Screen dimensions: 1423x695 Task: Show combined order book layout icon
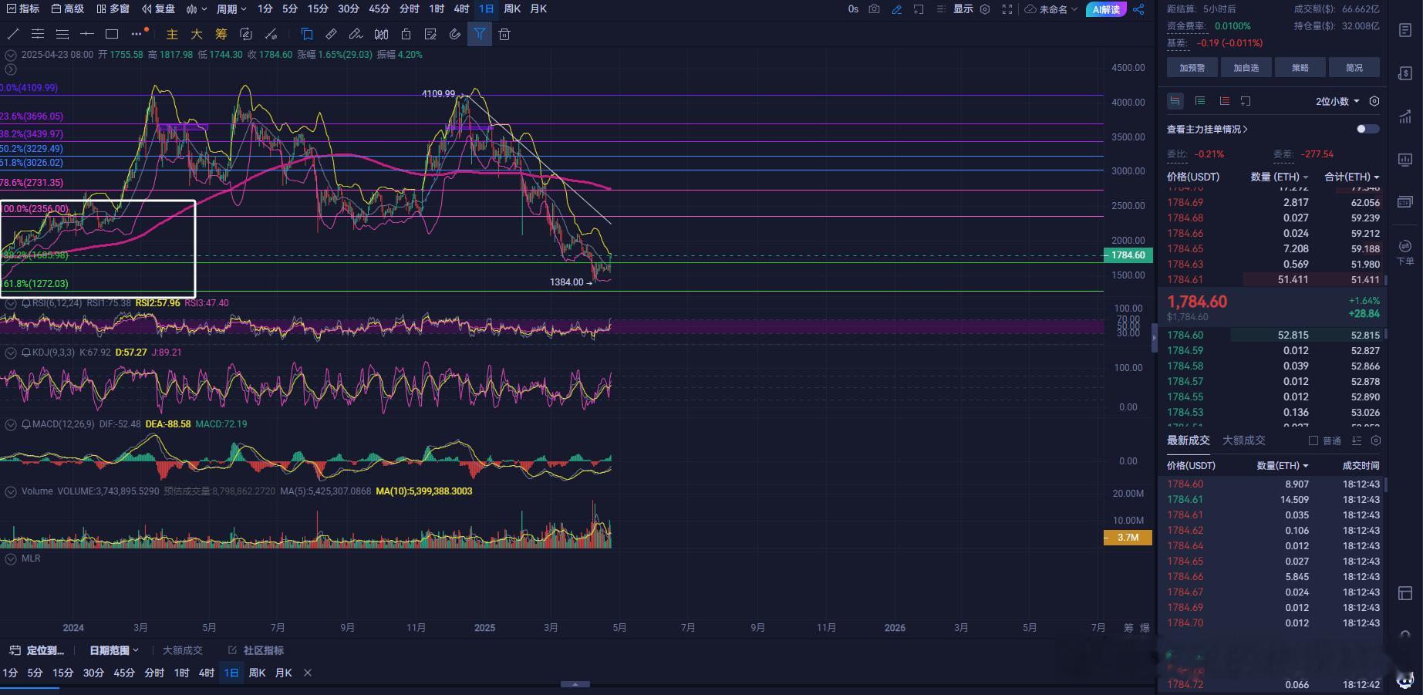pyautogui.click(x=1175, y=101)
